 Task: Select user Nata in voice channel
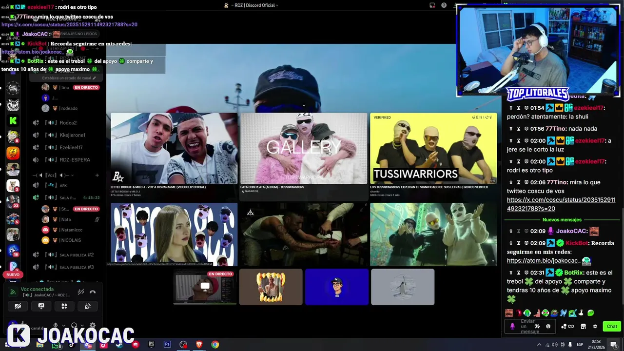coord(71,219)
